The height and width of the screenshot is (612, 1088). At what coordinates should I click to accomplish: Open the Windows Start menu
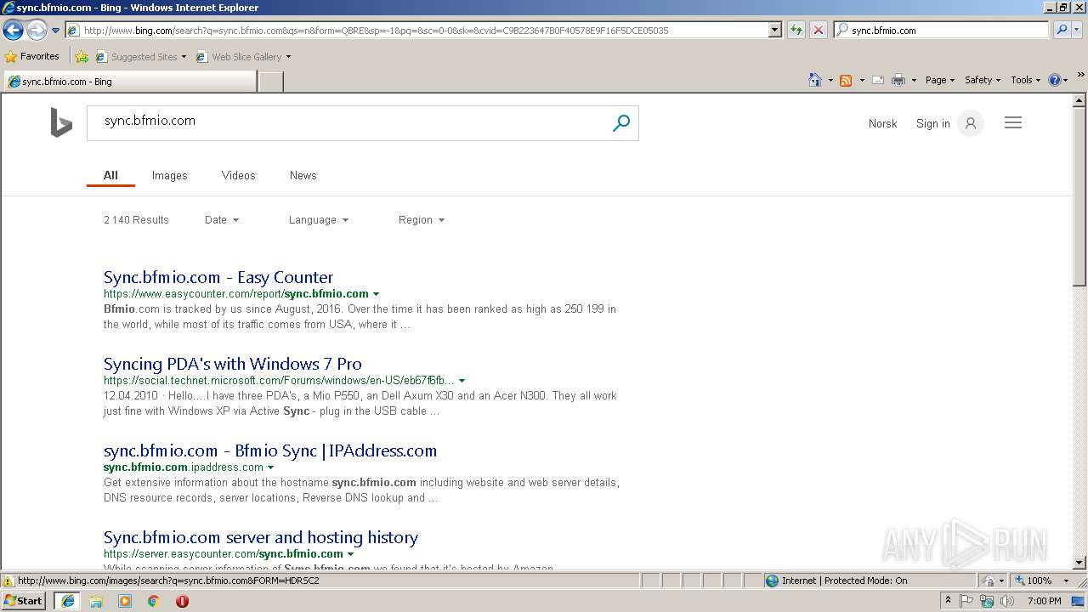coord(24,601)
